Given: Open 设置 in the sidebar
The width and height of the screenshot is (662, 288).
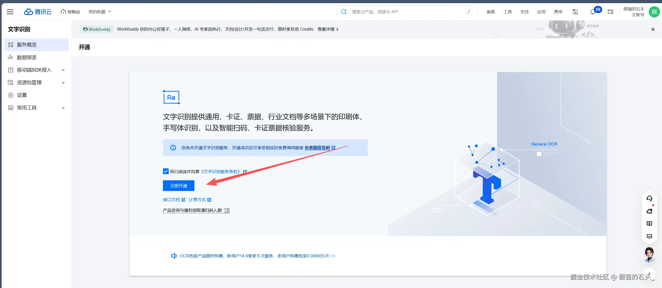Looking at the screenshot, I should [x=37, y=95].
